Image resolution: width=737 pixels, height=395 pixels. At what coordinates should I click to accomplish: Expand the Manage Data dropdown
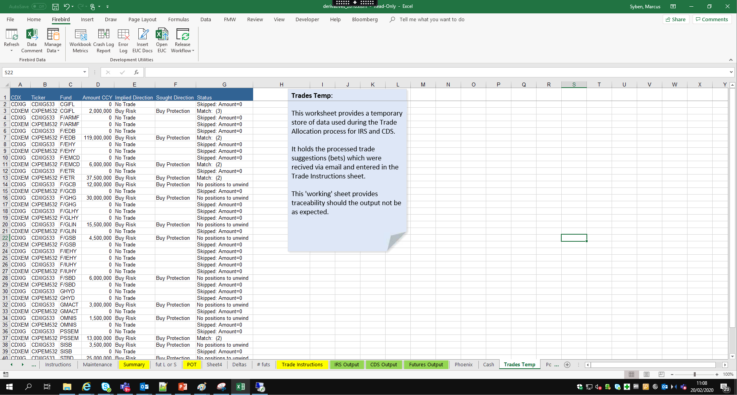pyautogui.click(x=53, y=51)
